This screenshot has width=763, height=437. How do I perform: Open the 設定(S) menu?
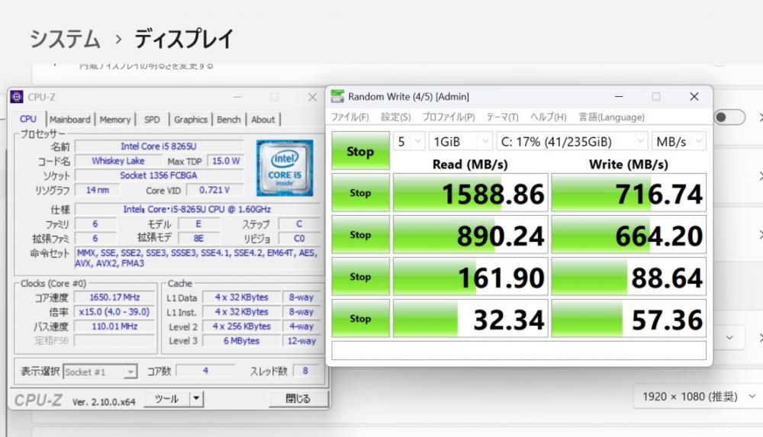tap(395, 117)
